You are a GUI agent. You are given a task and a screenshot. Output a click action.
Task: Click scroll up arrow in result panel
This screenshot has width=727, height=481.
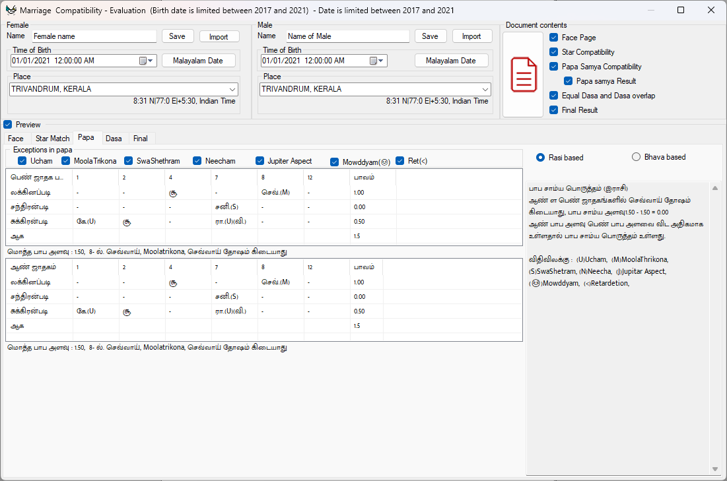point(714,187)
